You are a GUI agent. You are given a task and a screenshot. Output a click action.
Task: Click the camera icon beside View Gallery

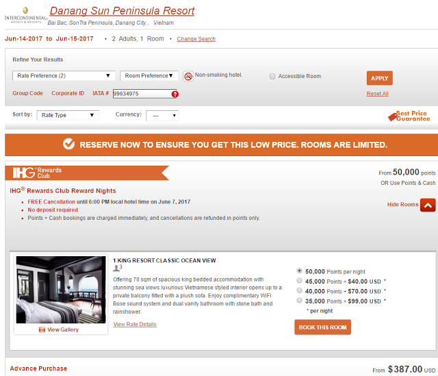pyautogui.click(x=42, y=330)
